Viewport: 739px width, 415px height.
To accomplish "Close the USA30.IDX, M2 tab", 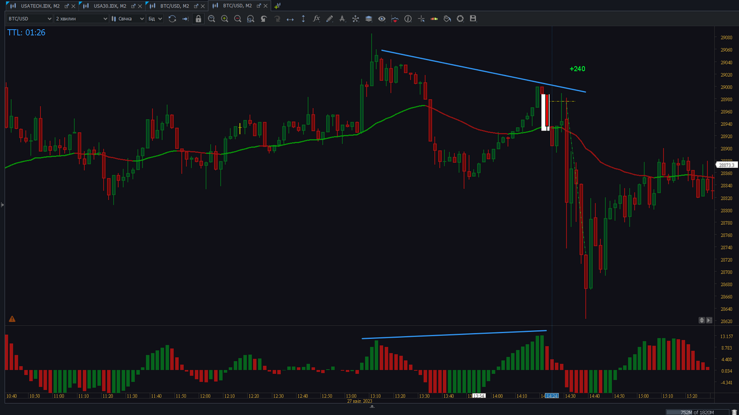I will (x=140, y=6).
